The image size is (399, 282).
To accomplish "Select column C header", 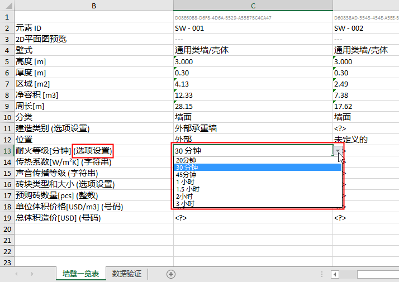I will [x=253, y=6].
